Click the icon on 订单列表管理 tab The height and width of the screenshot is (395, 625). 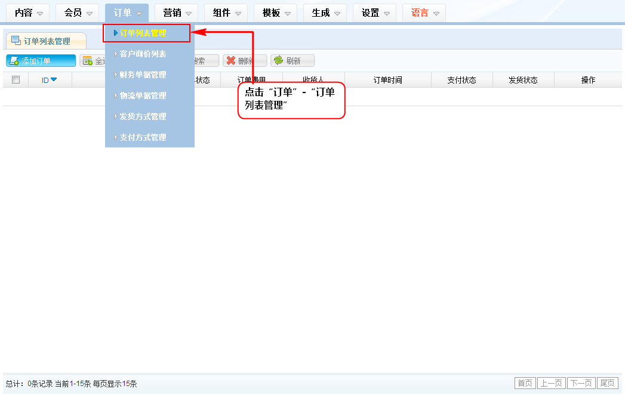tap(16, 41)
